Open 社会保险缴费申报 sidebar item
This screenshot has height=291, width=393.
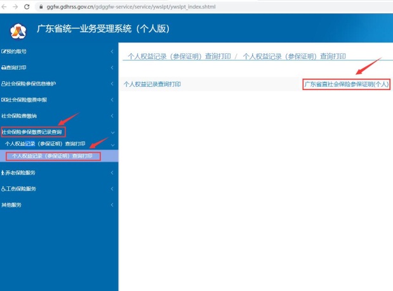coord(25,100)
